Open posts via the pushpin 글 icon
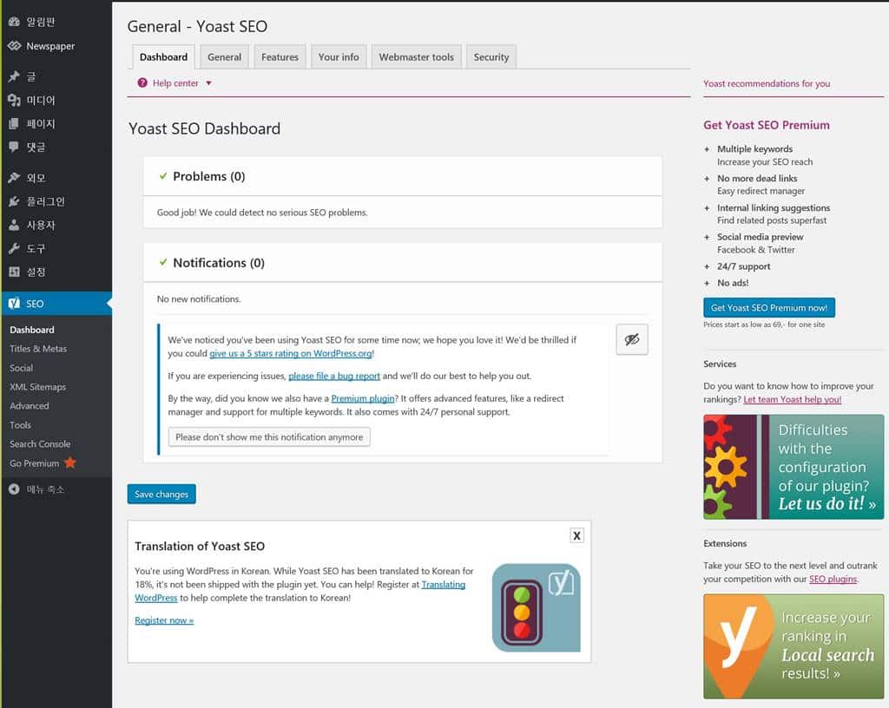The height and width of the screenshot is (708, 889). click(x=14, y=77)
